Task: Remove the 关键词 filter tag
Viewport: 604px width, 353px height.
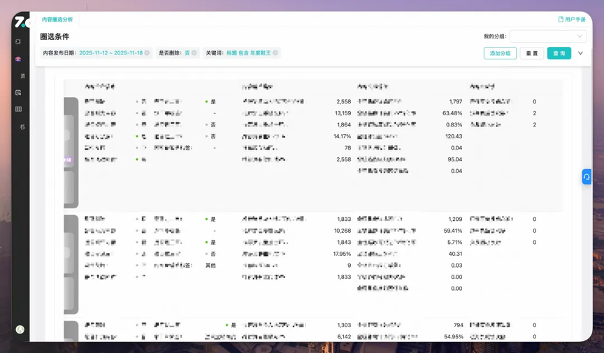Action: click(275, 53)
